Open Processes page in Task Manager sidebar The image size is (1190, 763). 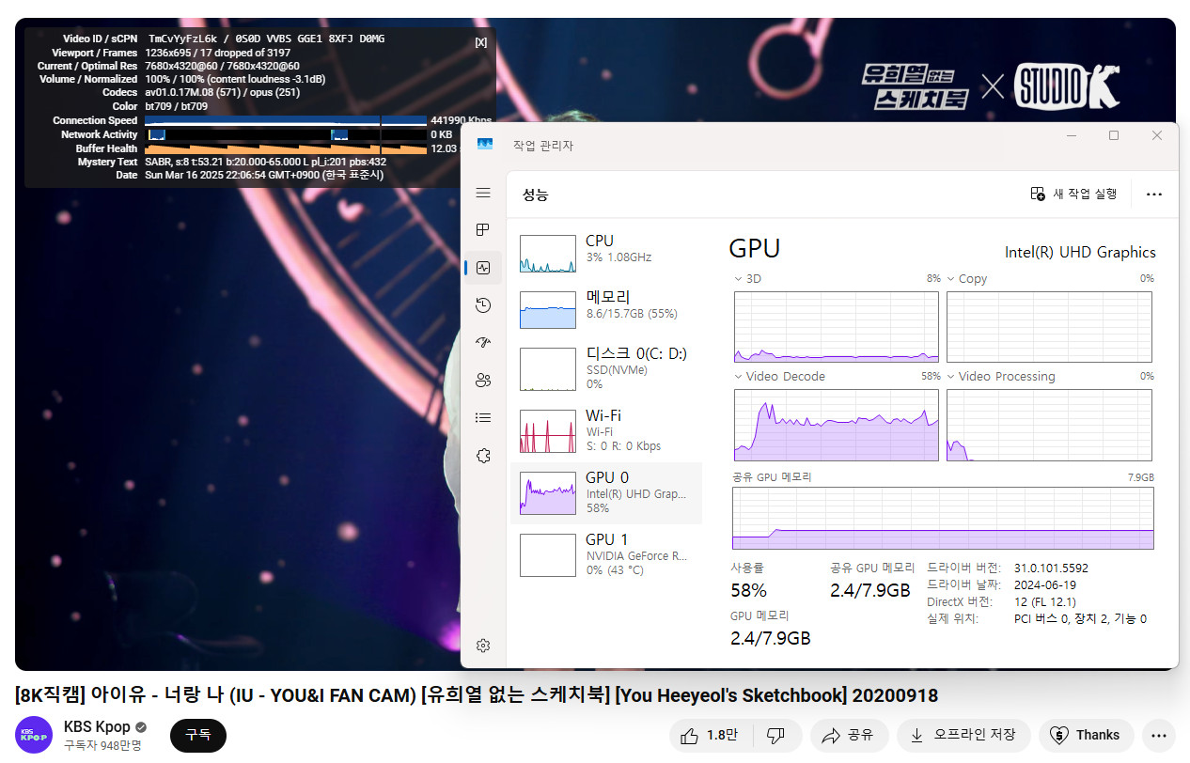(483, 230)
